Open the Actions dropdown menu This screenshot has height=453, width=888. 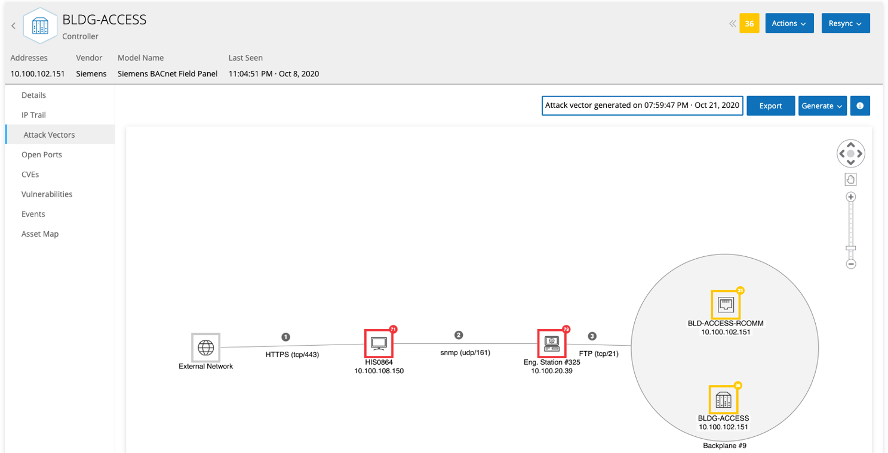point(789,23)
